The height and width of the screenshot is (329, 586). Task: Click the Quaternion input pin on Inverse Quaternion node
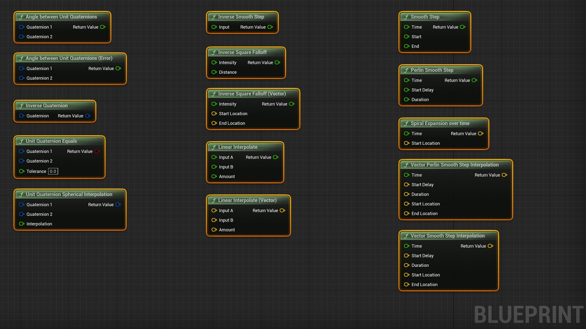22,116
